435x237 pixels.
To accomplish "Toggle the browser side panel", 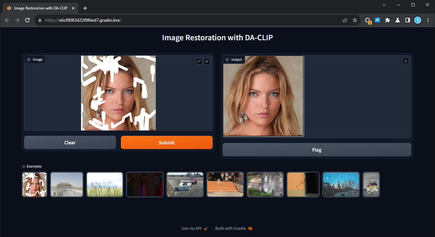I will [x=407, y=20].
